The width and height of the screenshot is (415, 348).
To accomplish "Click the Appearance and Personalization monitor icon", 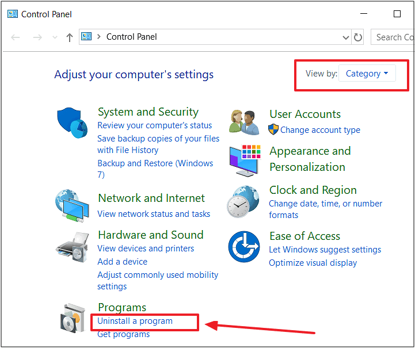I will coord(245,160).
